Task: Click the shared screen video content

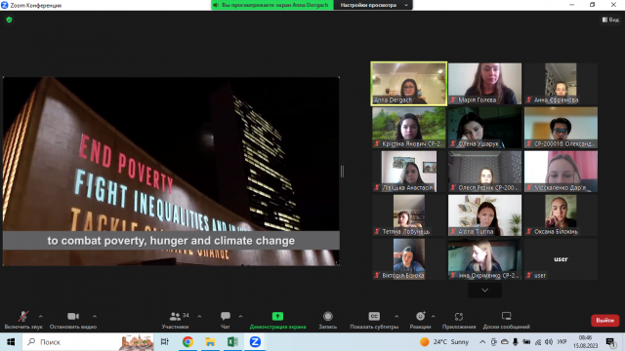Action: pyautogui.click(x=171, y=172)
